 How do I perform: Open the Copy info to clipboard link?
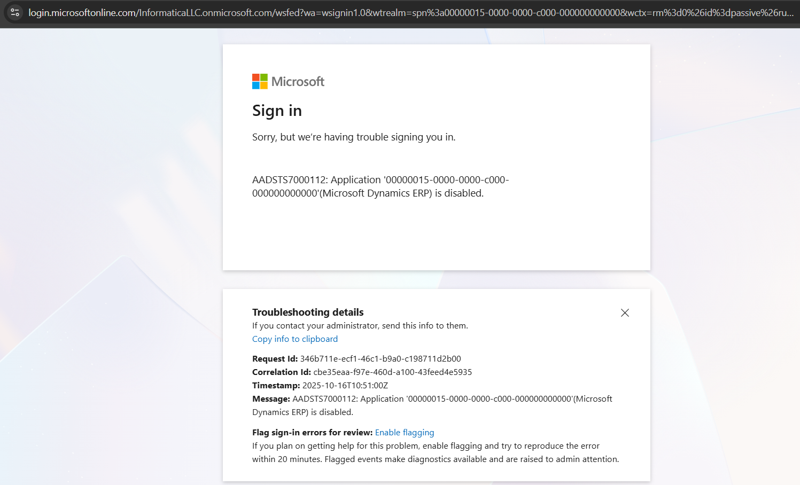pyautogui.click(x=294, y=339)
